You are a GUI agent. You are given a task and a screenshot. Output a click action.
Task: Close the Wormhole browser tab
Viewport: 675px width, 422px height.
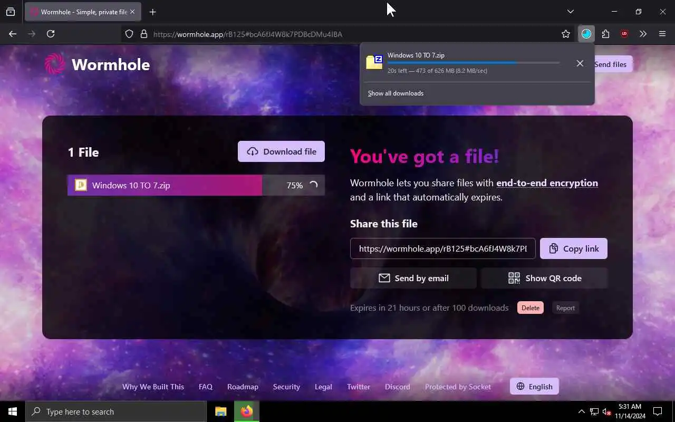(132, 12)
